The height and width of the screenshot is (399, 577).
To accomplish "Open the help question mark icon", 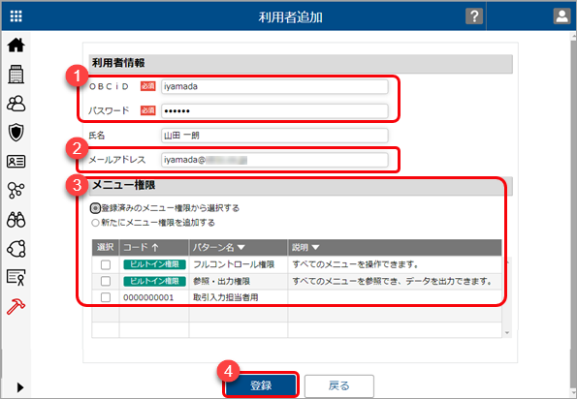I will tap(474, 16).
